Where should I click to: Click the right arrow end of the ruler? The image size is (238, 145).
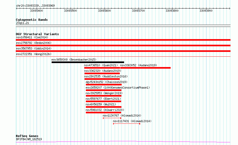[x=230, y=9]
